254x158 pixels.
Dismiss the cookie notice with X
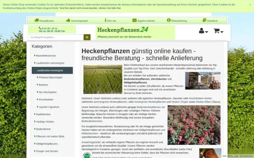pos(250,5)
